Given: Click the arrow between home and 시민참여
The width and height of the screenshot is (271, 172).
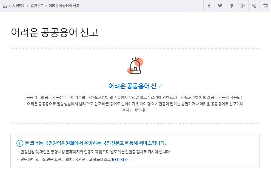Looking at the screenshot, I should click(10, 6).
